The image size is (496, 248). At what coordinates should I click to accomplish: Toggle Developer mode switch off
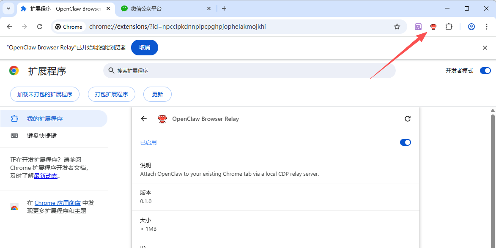(485, 71)
